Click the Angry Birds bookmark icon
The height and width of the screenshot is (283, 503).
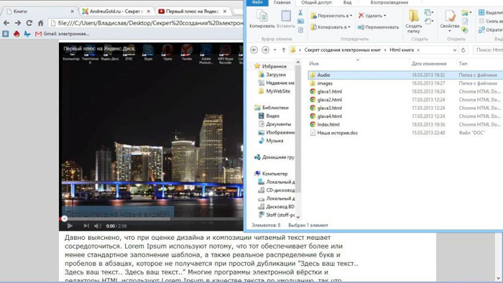coord(17,34)
